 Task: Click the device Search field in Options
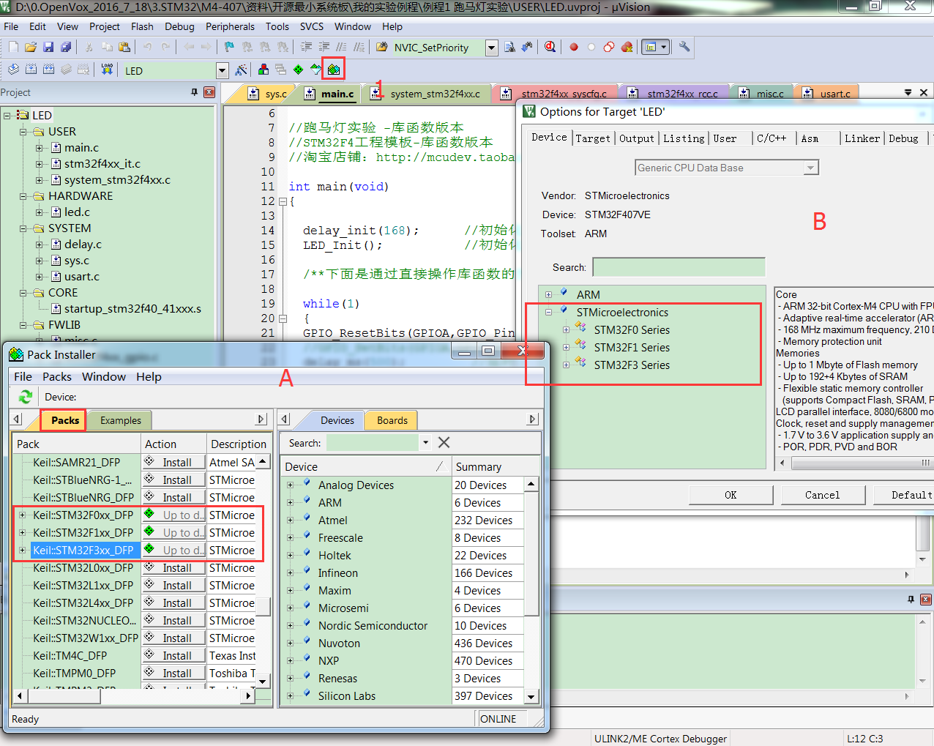coord(679,266)
